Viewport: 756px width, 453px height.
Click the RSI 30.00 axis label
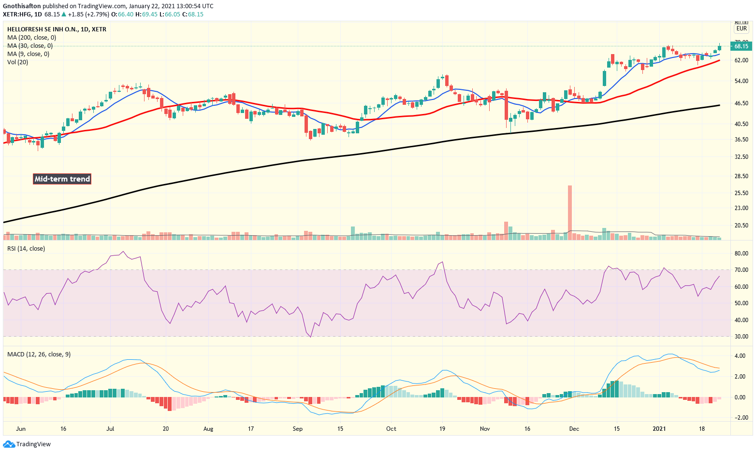click(741, 337)
